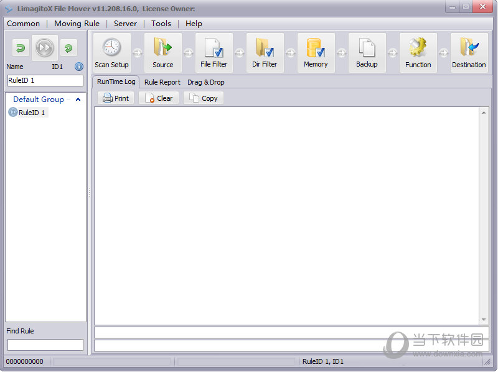Screen dimensions: 498x372
Task: Open the Dir Filter settings
Action: [x=265, y=53]
